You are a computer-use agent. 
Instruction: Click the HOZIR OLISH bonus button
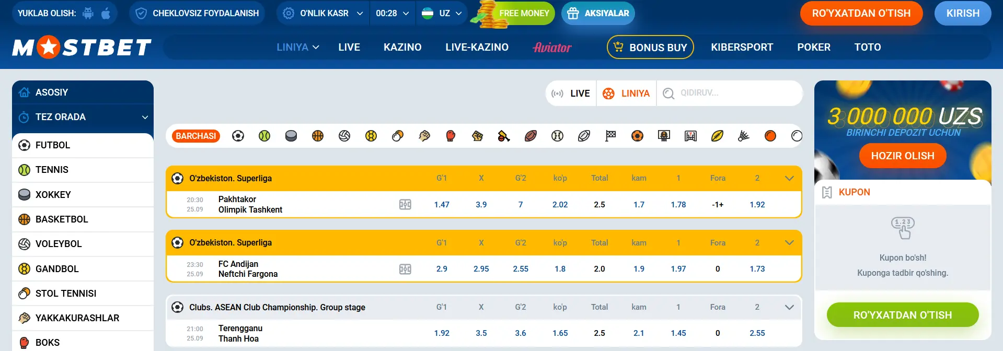point(903,156)
